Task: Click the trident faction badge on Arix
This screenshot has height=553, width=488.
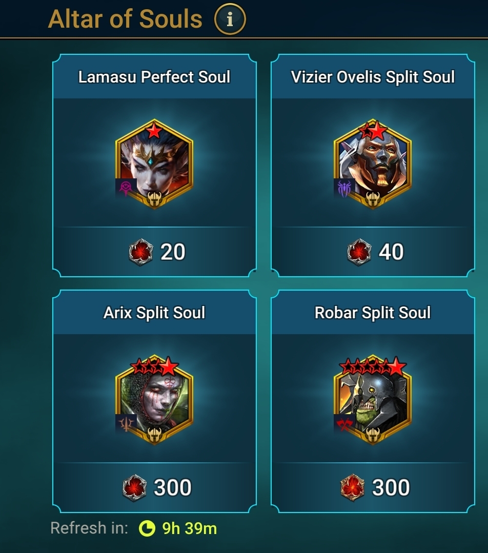Action: click(126, 423)
